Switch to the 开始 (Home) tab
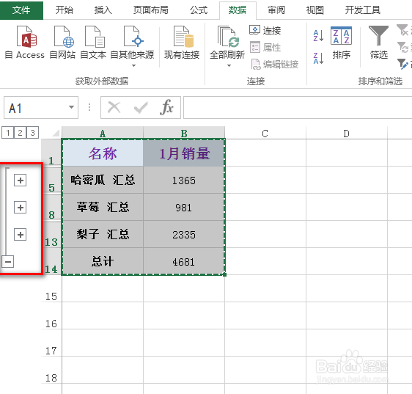Screen dimensions: 412x394 64,10
